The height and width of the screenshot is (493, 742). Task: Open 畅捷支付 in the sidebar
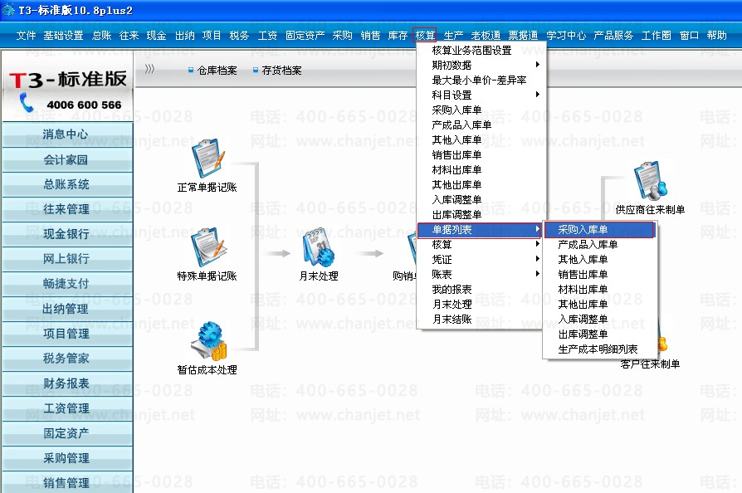pos(67,283)
